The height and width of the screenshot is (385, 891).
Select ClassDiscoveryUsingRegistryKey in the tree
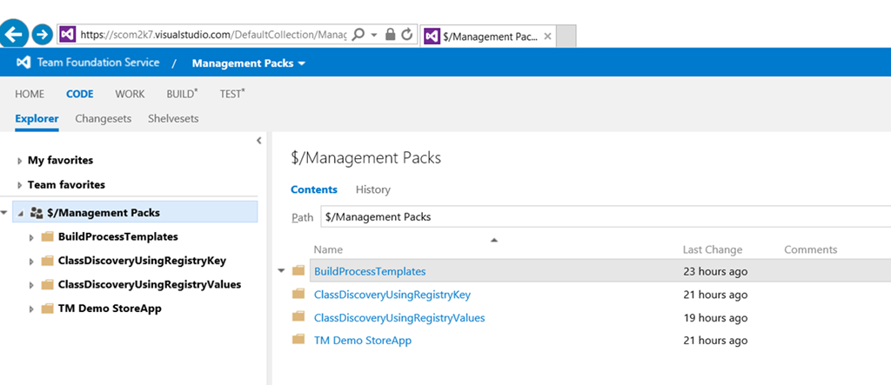point(142,261)
